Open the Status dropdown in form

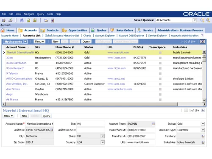click(x=203, y=124)
